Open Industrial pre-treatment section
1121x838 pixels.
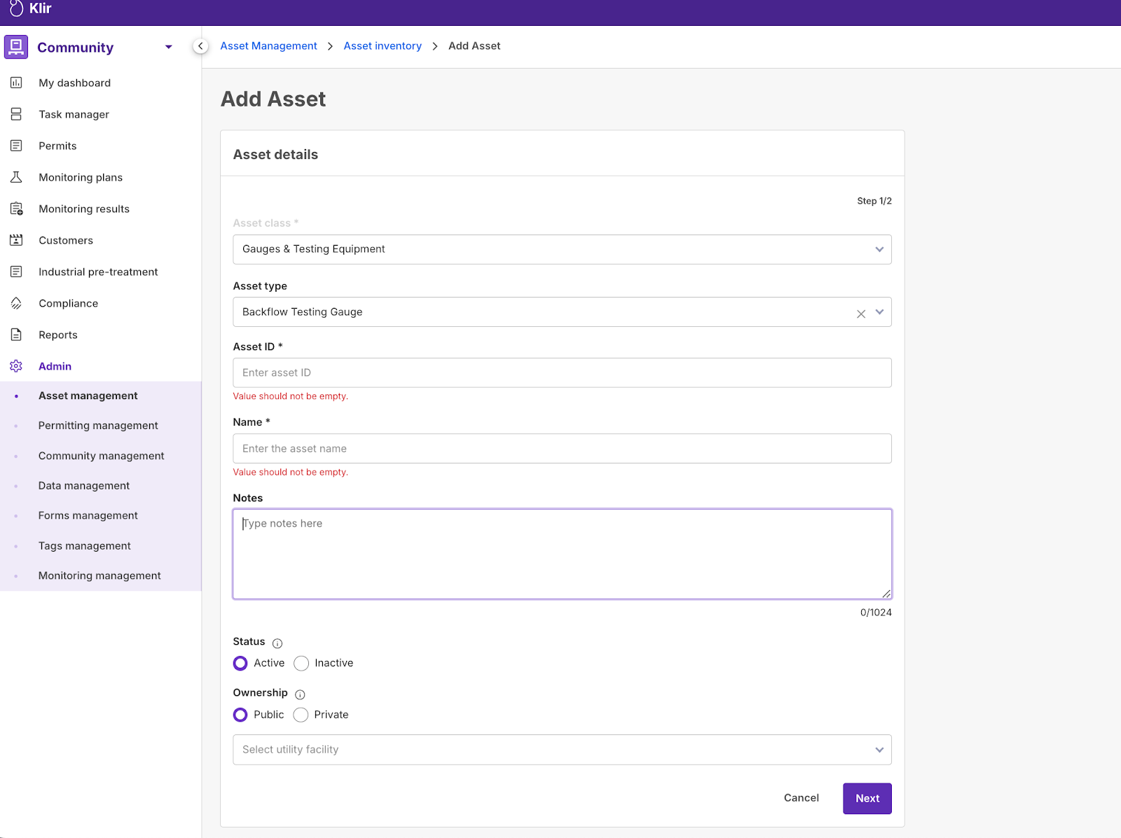[98, 272]
